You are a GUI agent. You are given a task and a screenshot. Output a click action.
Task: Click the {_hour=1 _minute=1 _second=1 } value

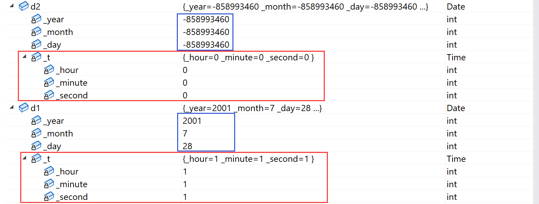click(248, 159)
